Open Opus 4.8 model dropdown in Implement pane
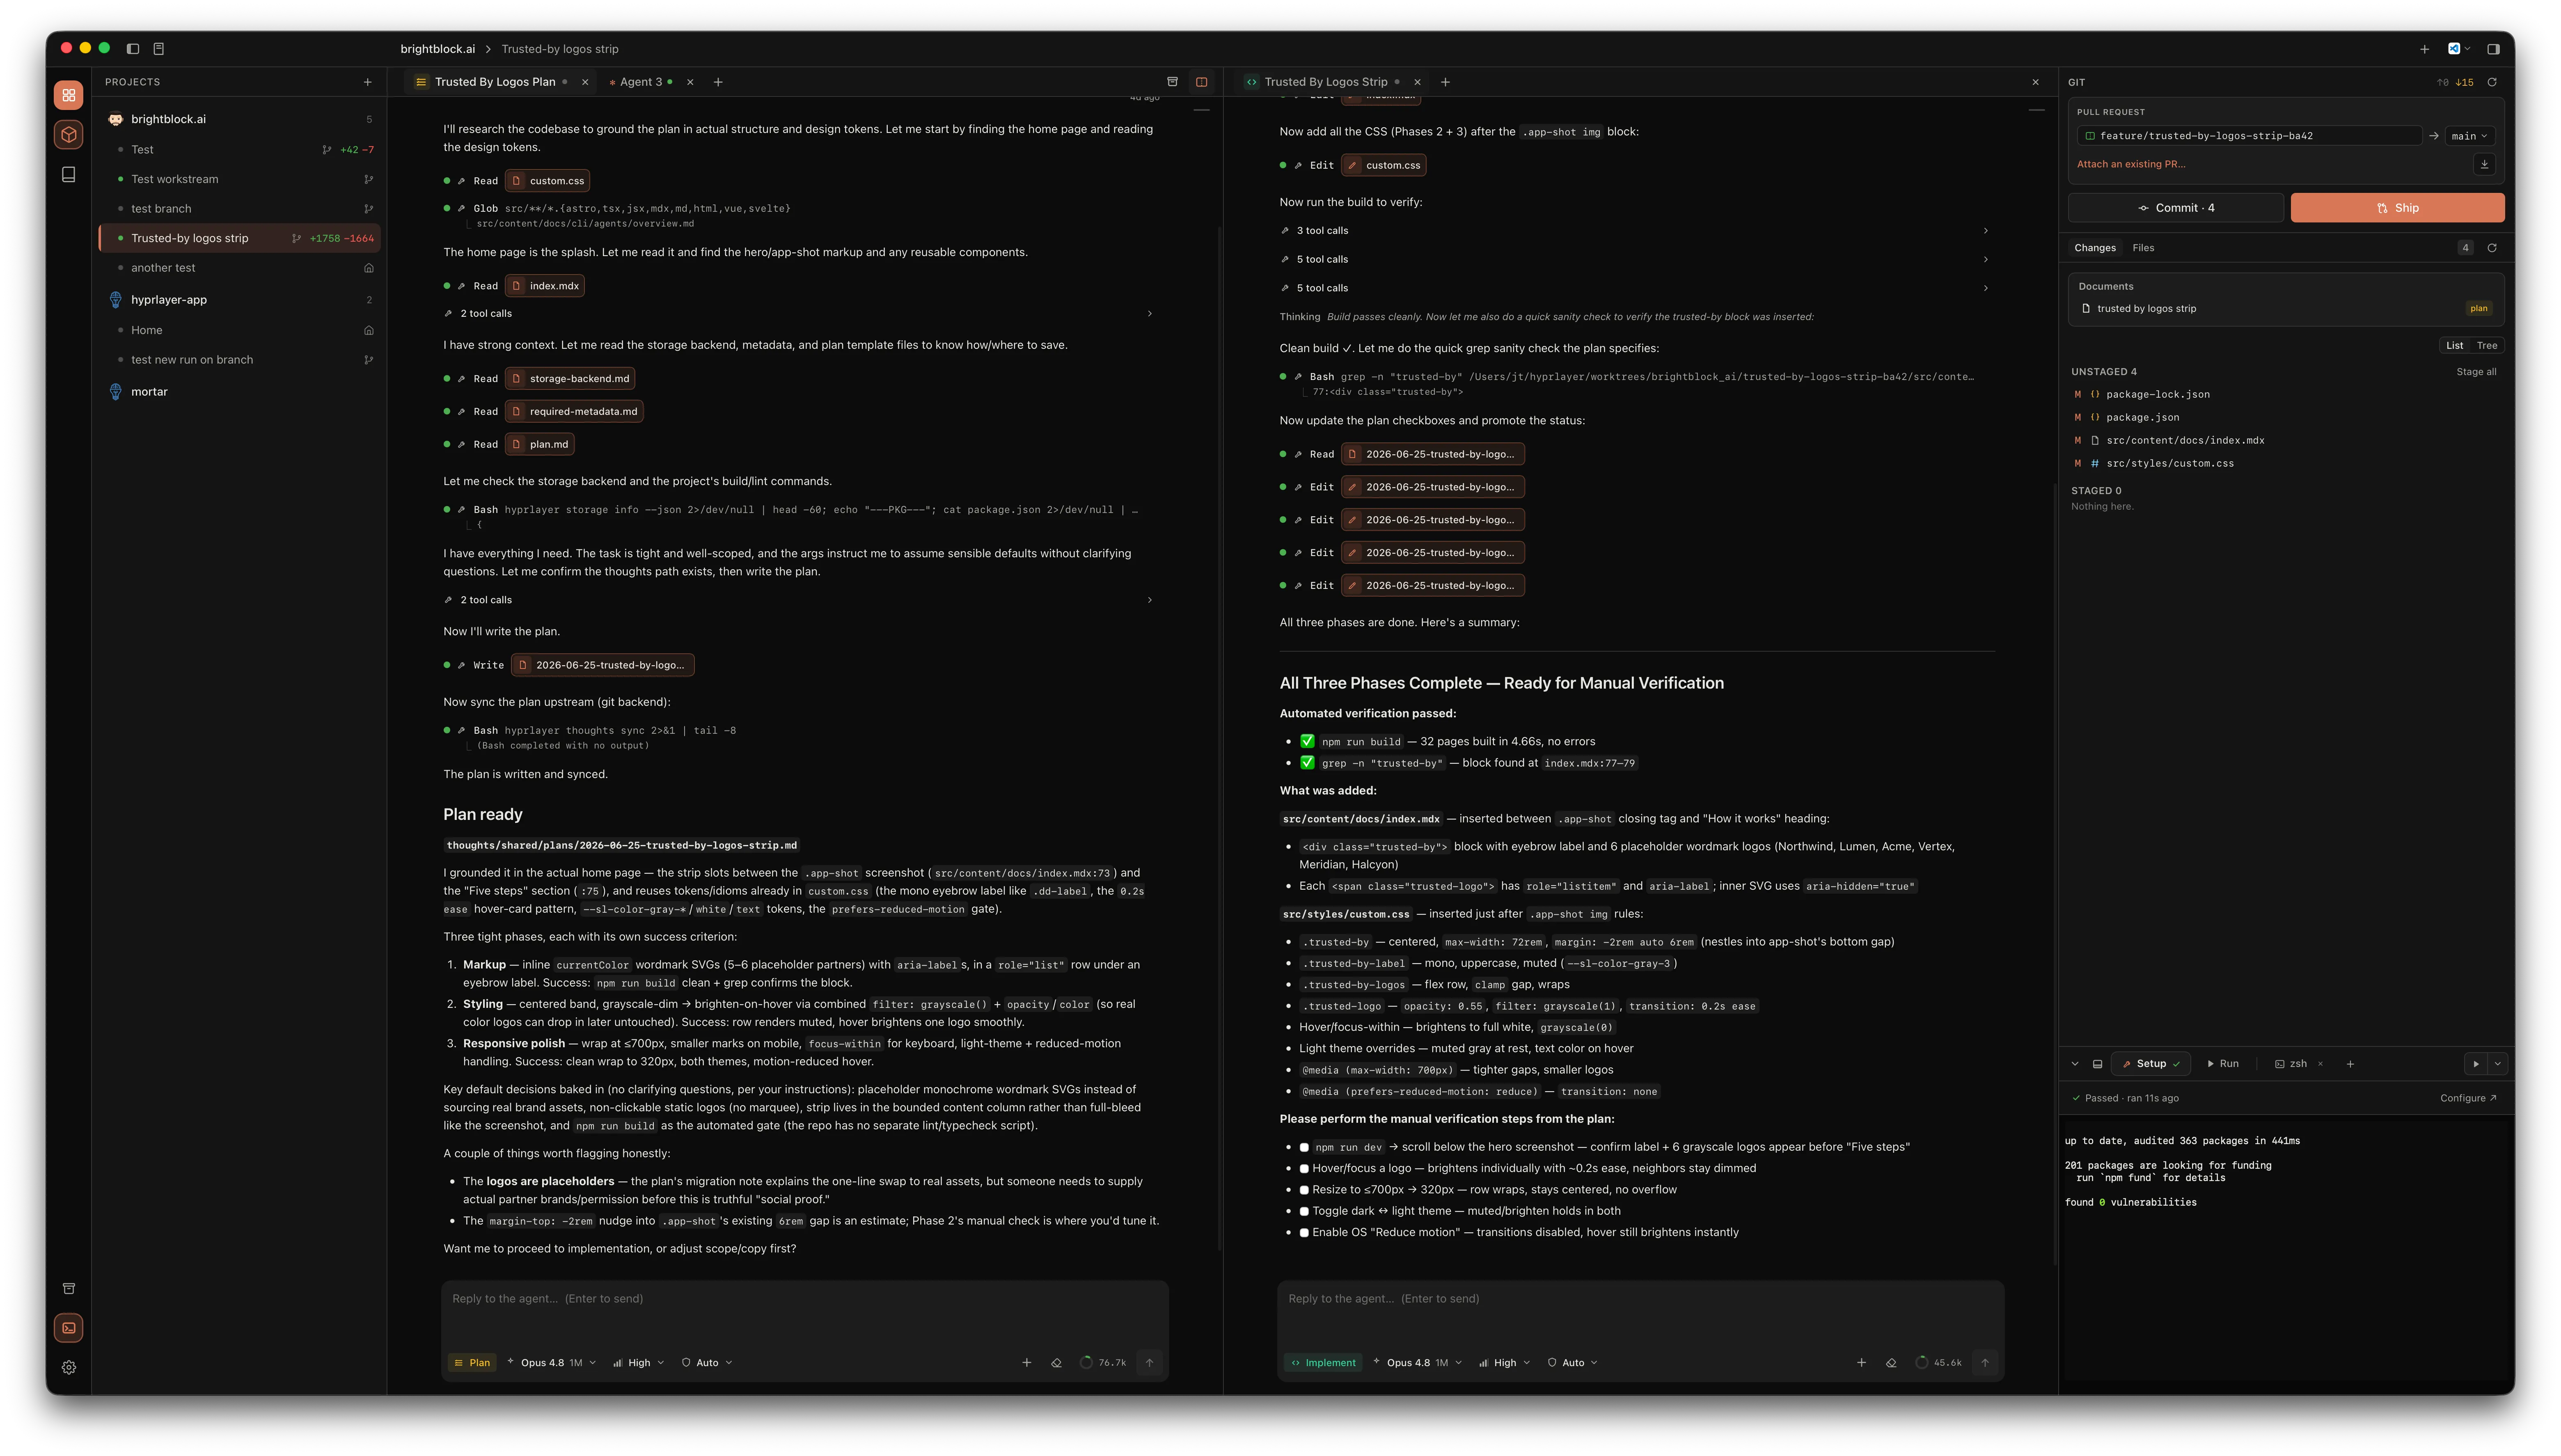This screenshot has height=1456, width=2561. 1417,1362
